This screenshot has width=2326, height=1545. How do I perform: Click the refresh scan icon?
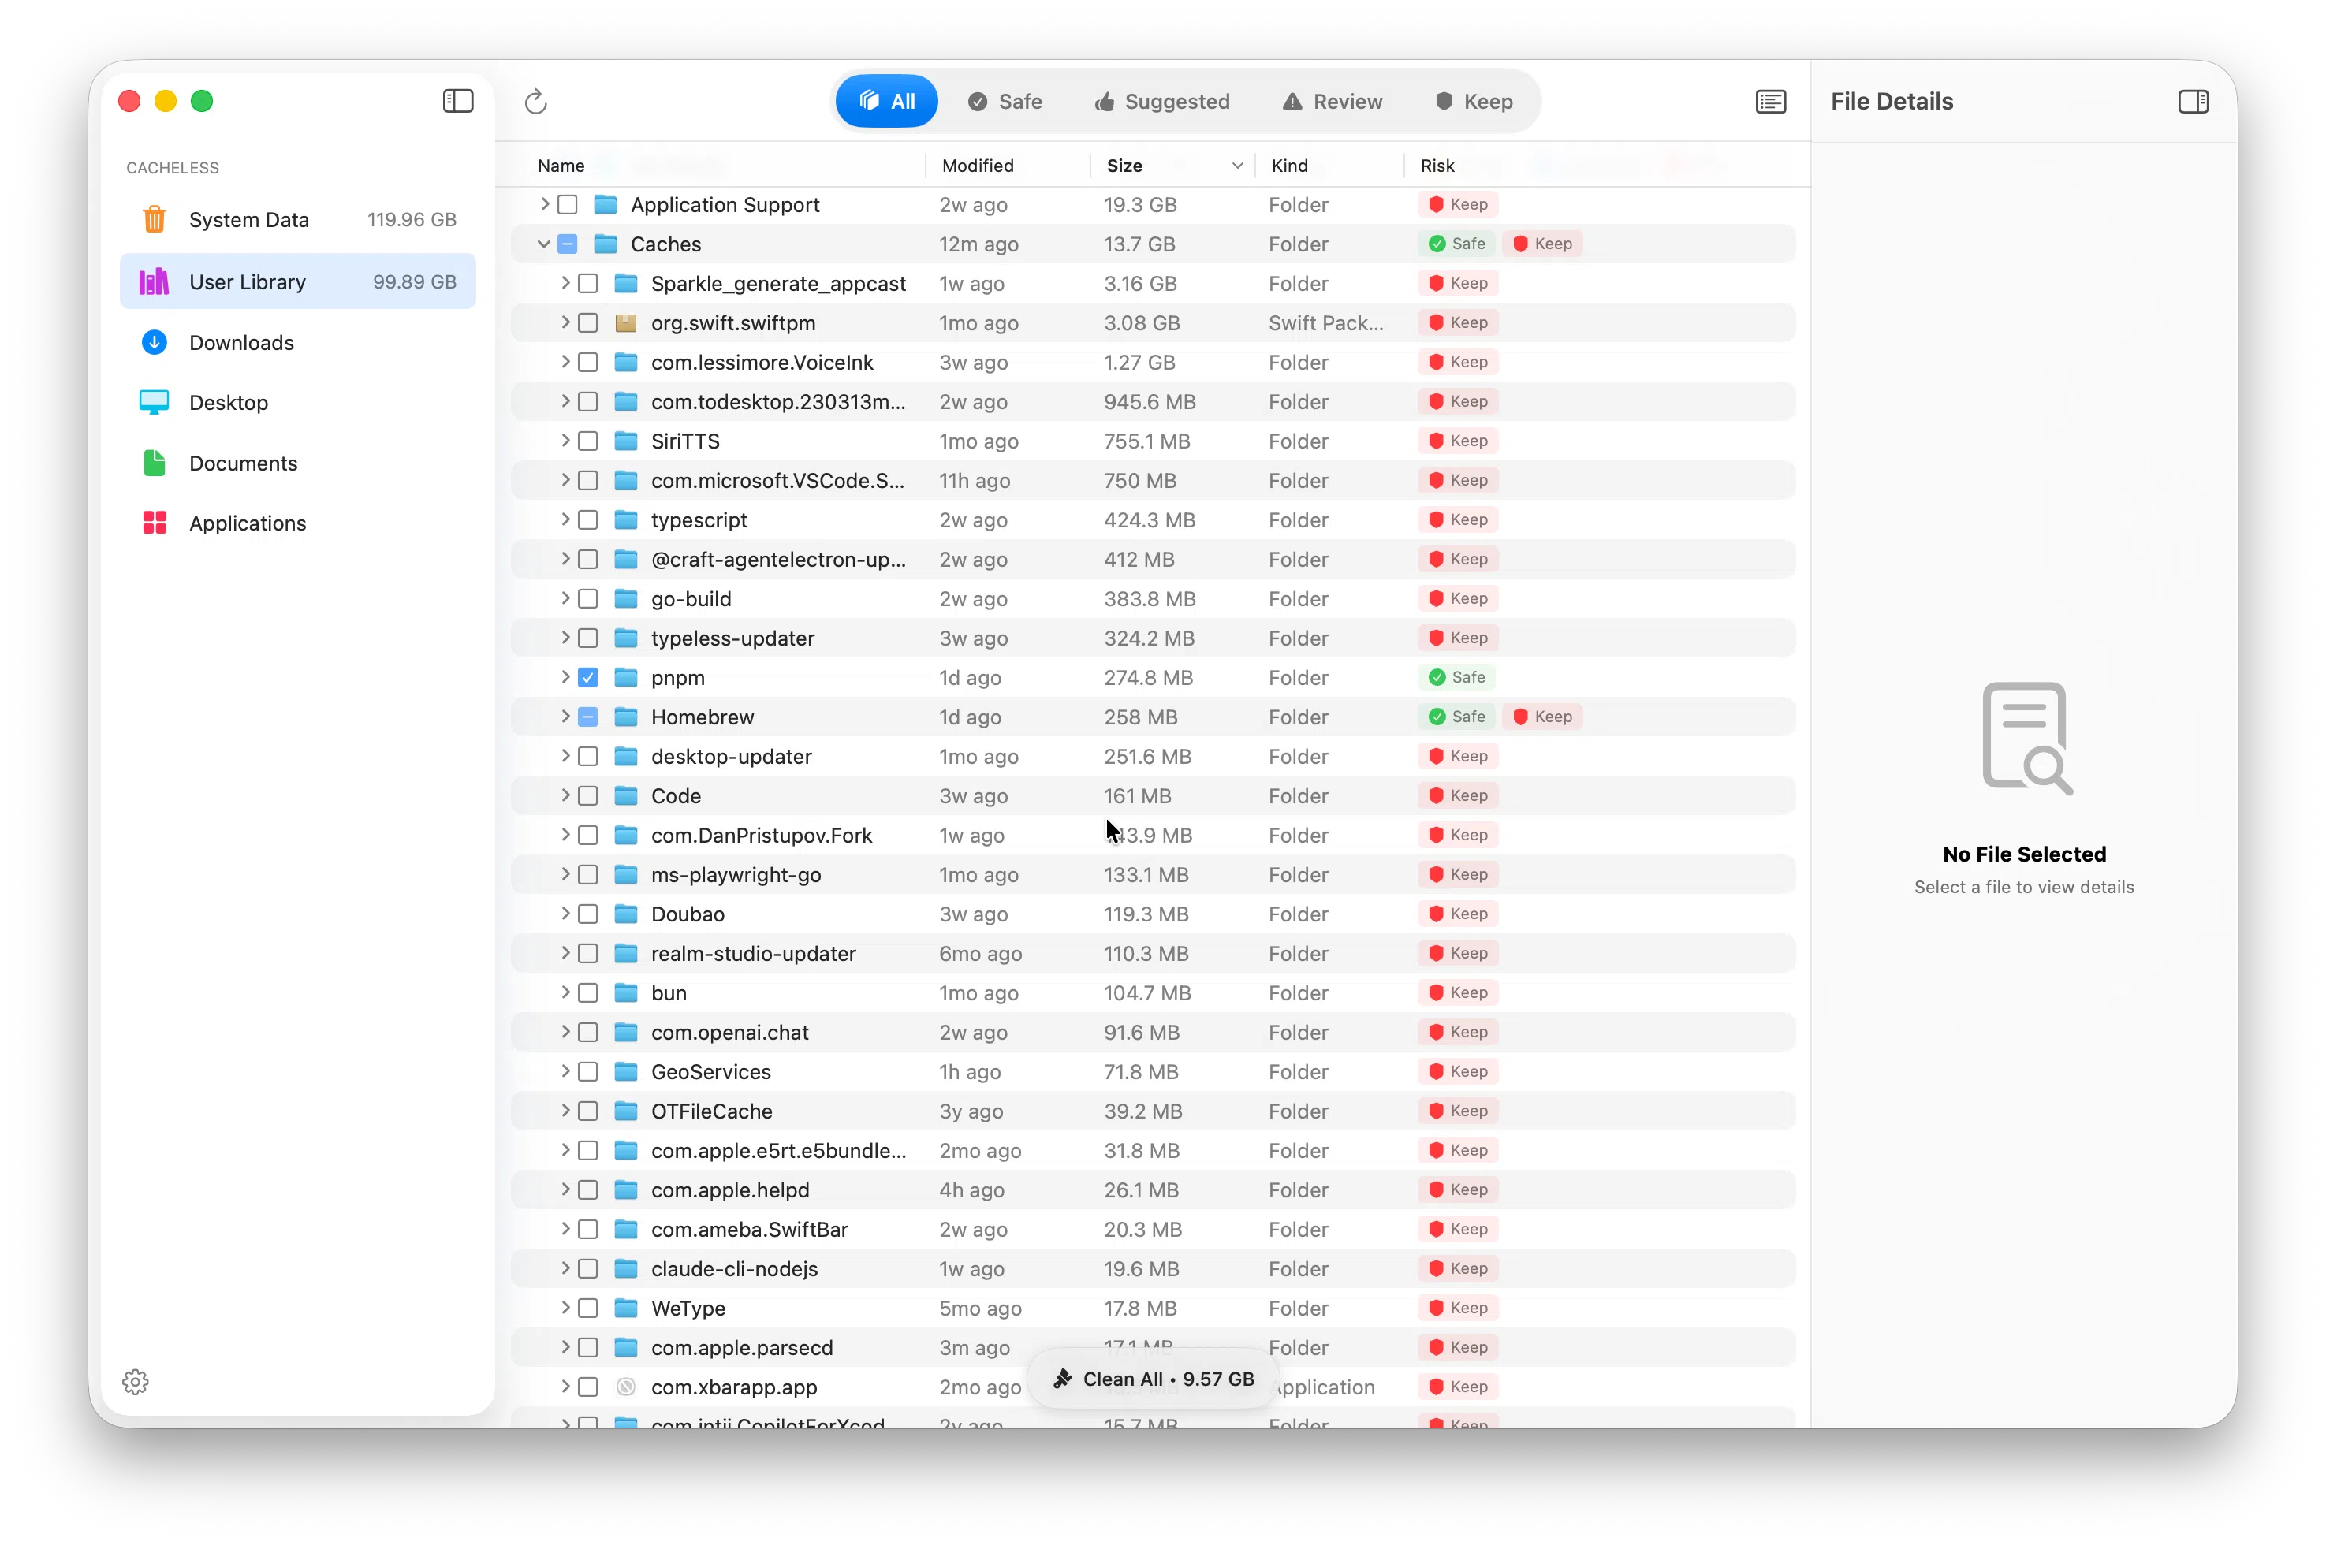[535, 102]
